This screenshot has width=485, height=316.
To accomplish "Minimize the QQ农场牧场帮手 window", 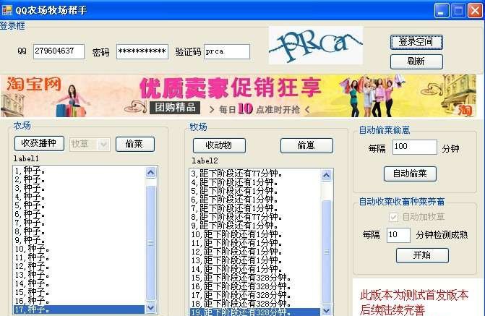I will [442, 11].
